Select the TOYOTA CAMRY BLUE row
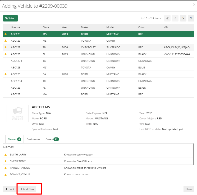Screen dimensions: 197x195 tap(99, 67)
